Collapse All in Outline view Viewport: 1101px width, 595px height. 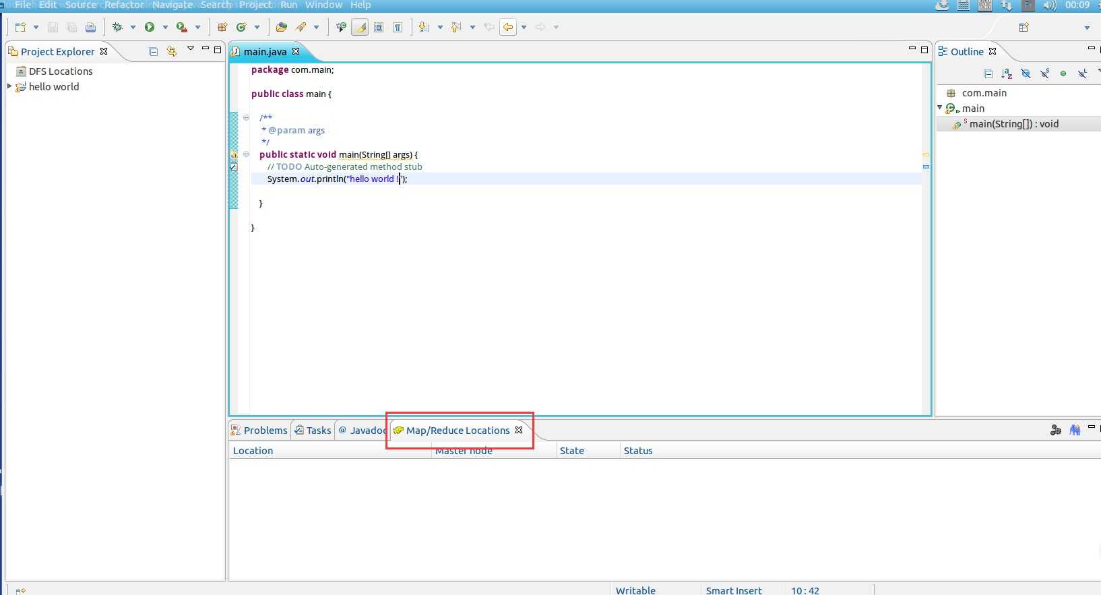click(x=988, y=73)
